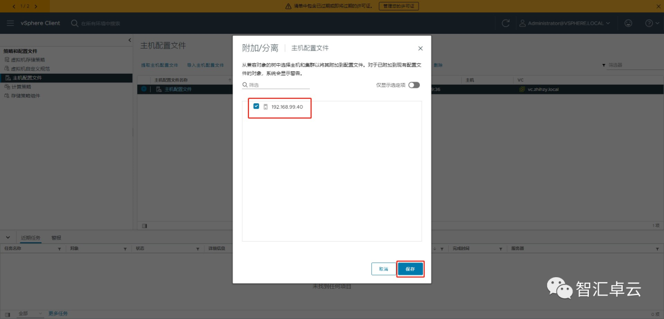The width and height of the screenshot is (664, 319).
Task: Click the warning triangle icon in banner
Action: 289,6
